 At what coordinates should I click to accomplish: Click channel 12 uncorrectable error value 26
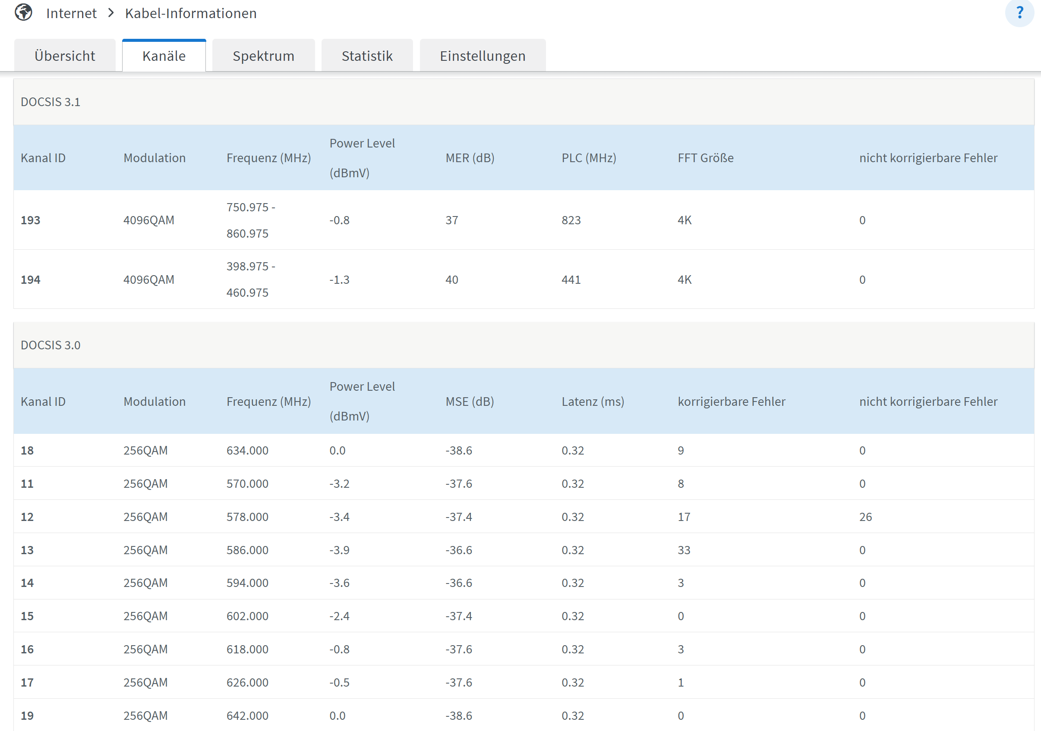[x=865, y=517]
